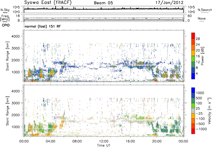
Task: Click the '4000' tick of the power panel
Action: (15, 36)
